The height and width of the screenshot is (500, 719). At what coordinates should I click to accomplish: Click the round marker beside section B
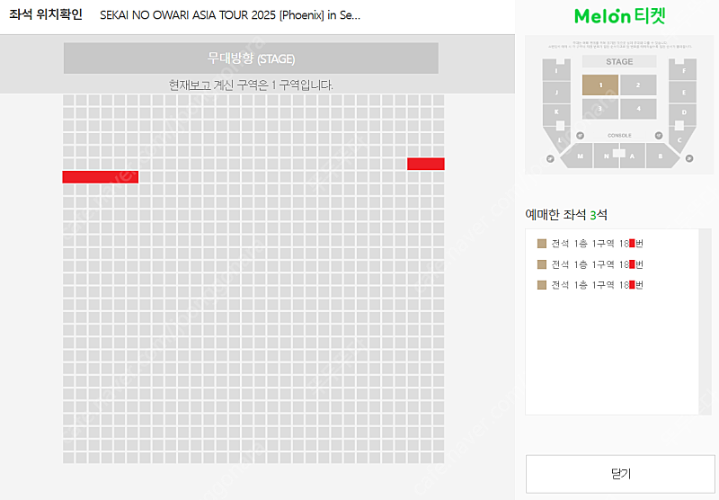[x=689, y=158]
